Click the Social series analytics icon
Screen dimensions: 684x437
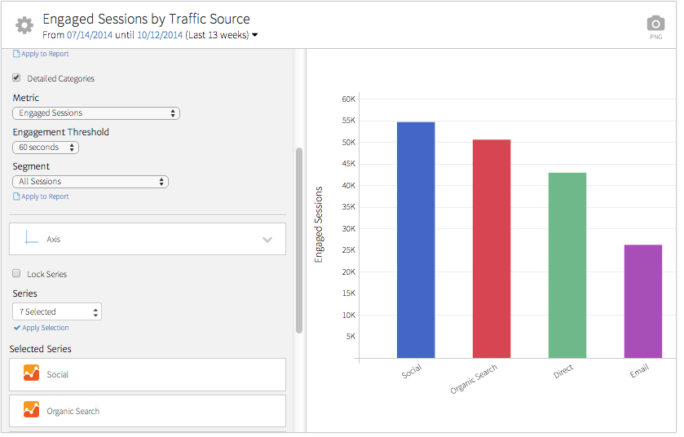tap(32, 374)
